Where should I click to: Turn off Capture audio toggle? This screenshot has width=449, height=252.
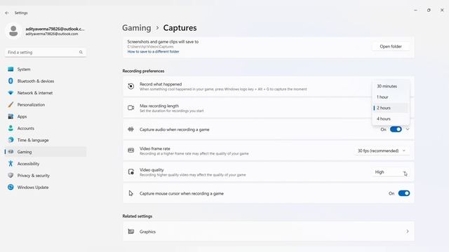pyautogui.click(x=396, y=129)
